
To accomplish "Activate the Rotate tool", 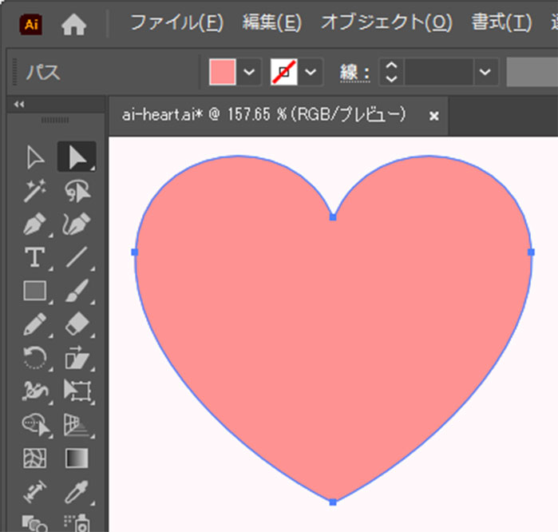I will point(35,357).
